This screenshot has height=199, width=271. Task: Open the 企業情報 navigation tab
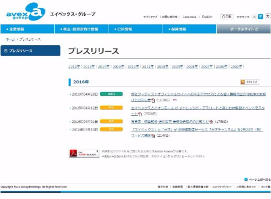(x=28, y=29)
